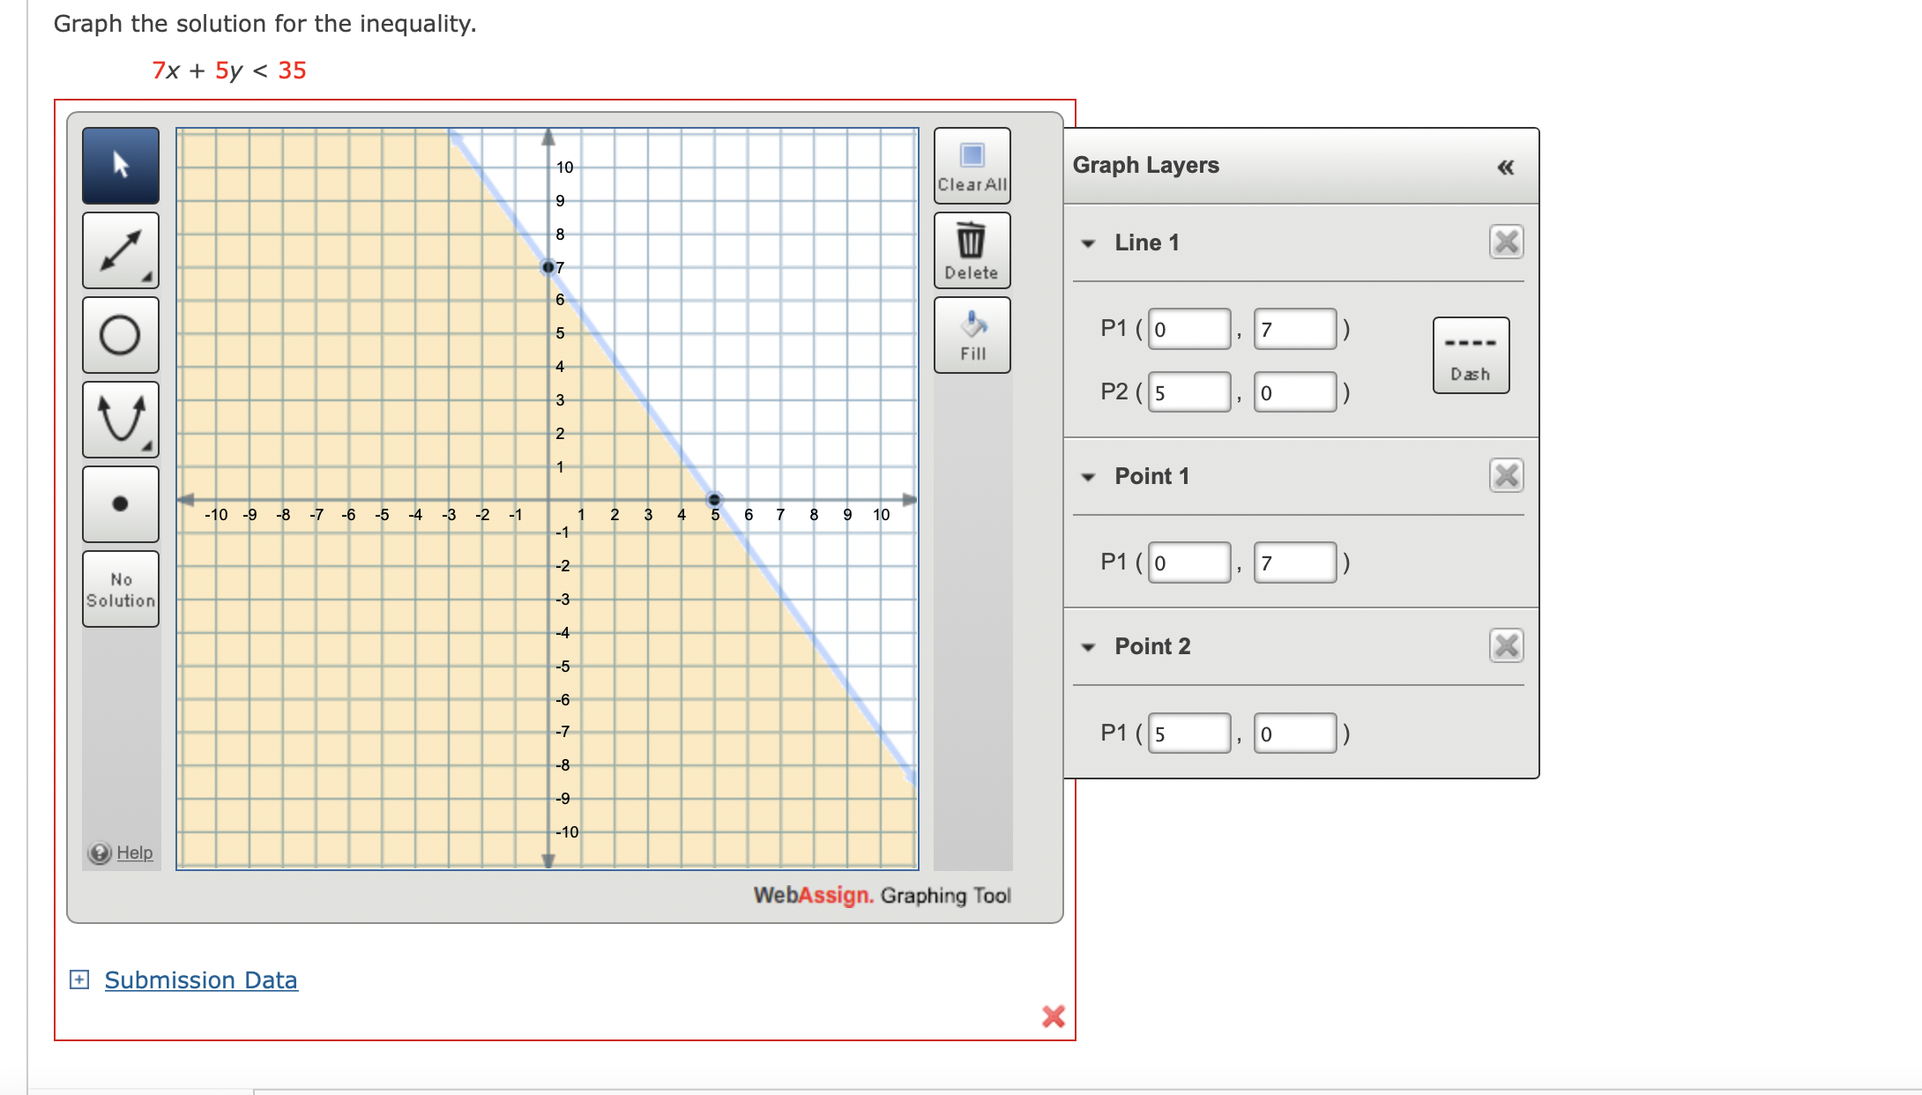Select the Fill paint bucket tool

[971, 333]
